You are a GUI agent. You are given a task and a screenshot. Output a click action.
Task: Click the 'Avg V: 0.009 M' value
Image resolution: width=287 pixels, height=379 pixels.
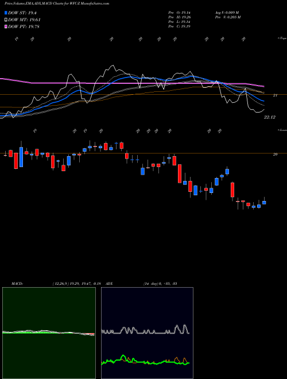(227, 13)
